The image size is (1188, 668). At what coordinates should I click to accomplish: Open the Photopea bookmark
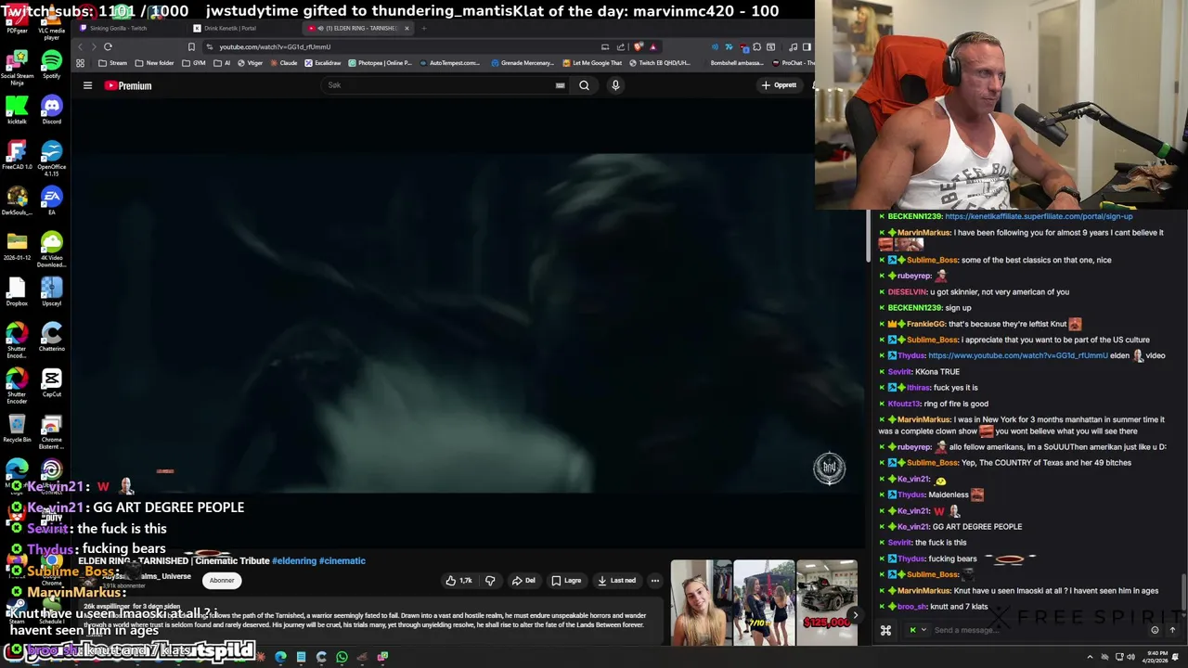[x=380, y=63]
